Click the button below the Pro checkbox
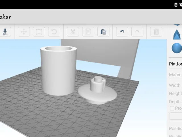The image size is (182, 137). pos(175,116)
